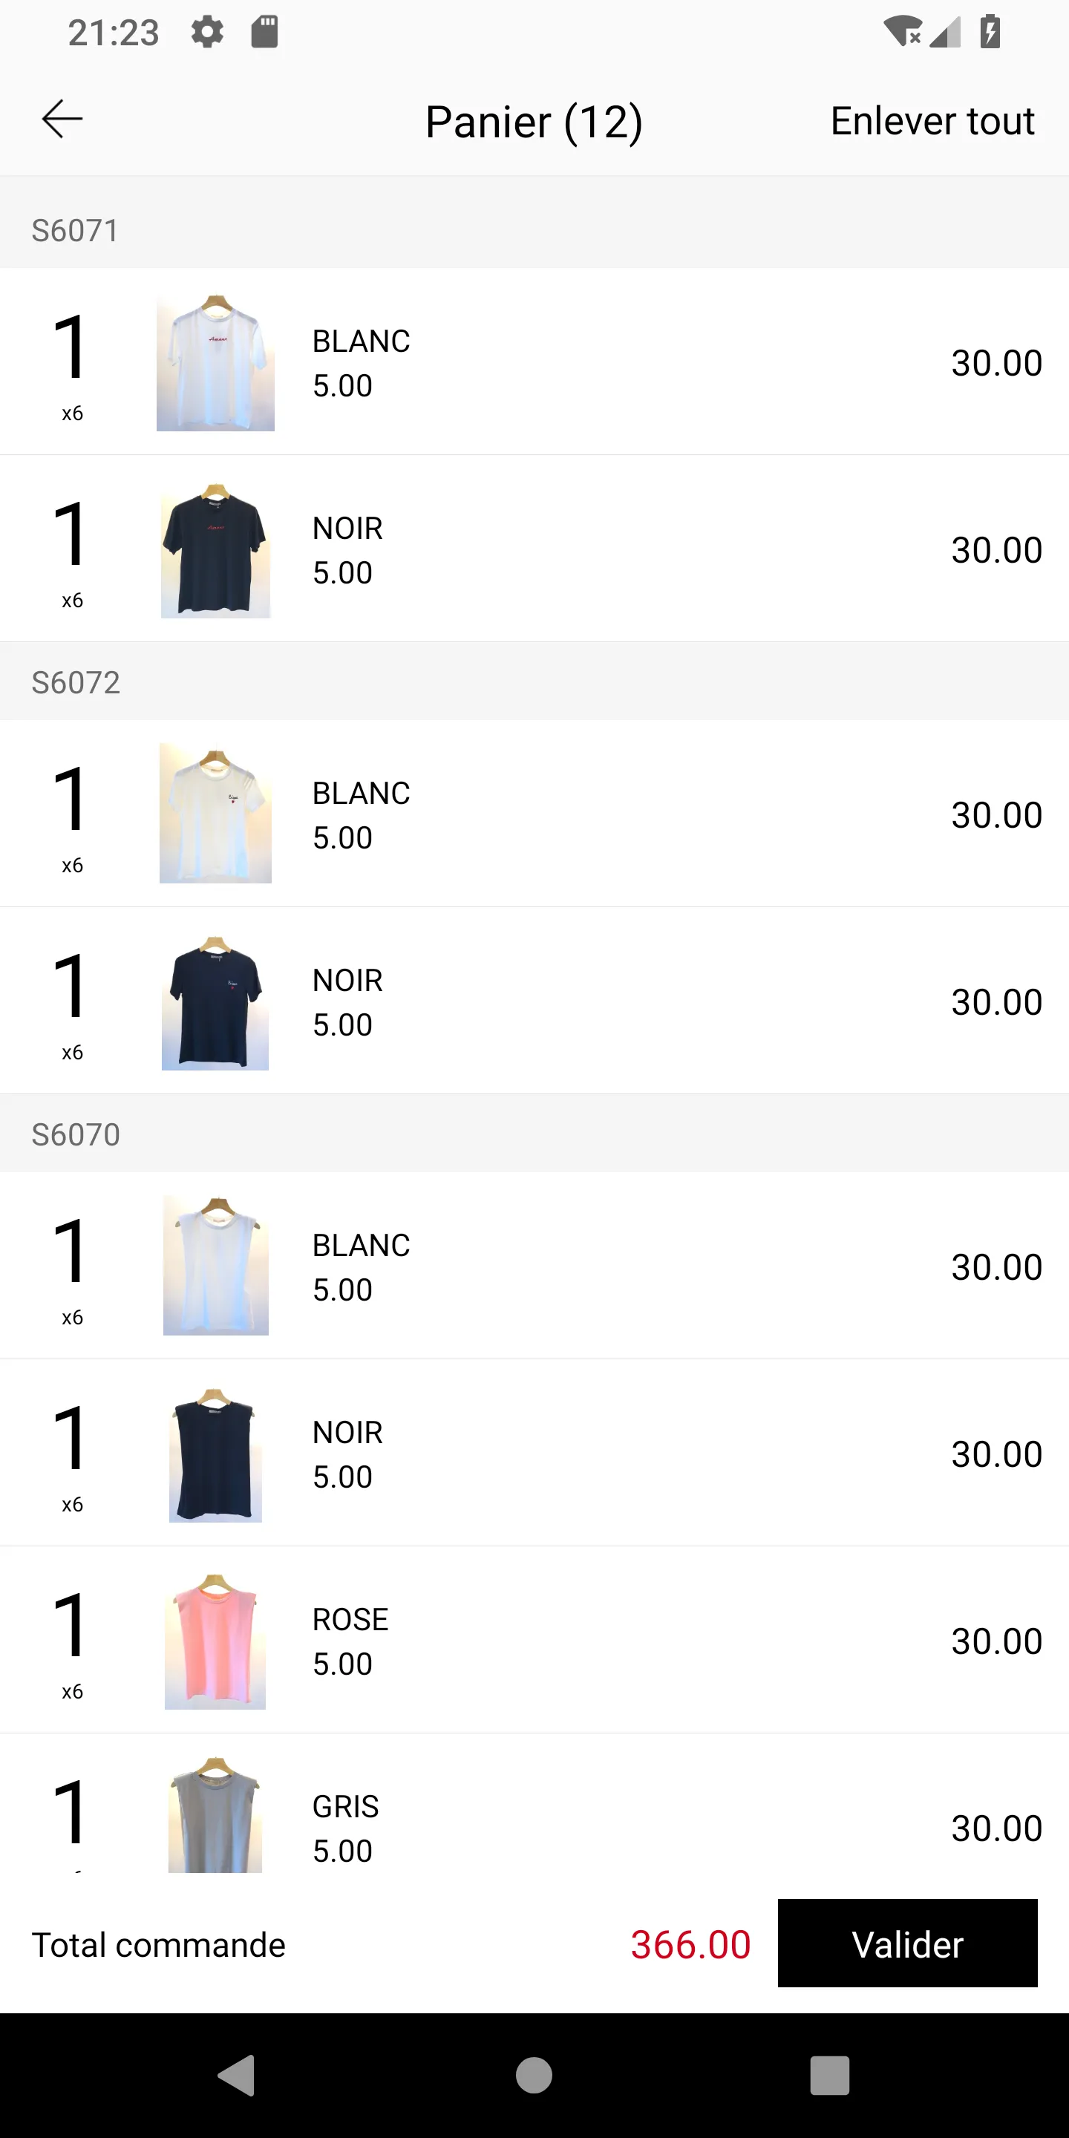Open S6072 BLANC t-shirt image

(215, 814)
